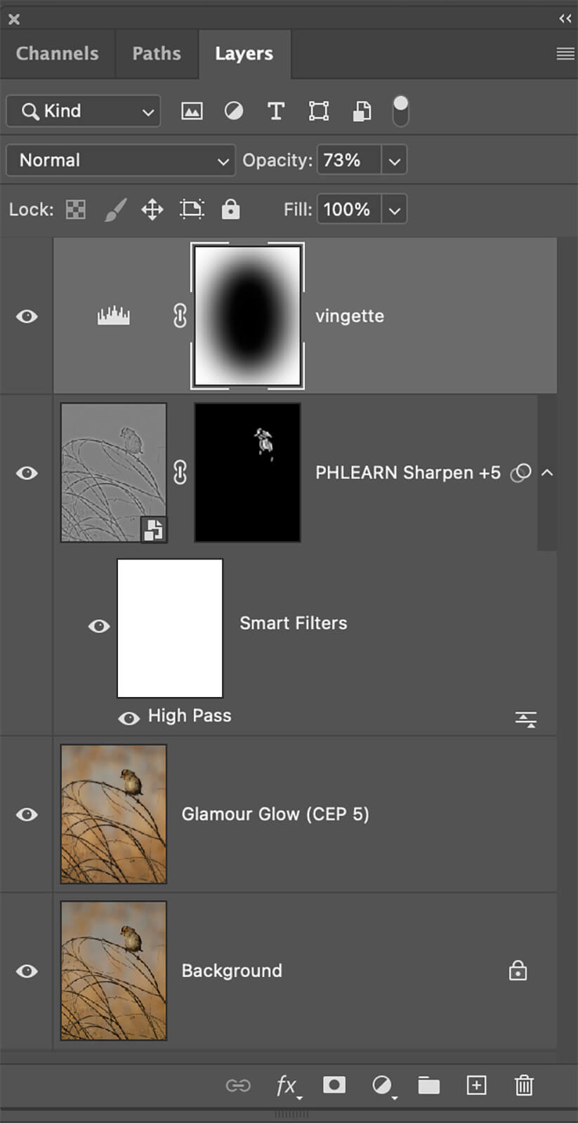Lock layer position with move icon

[x=152, y=209]
